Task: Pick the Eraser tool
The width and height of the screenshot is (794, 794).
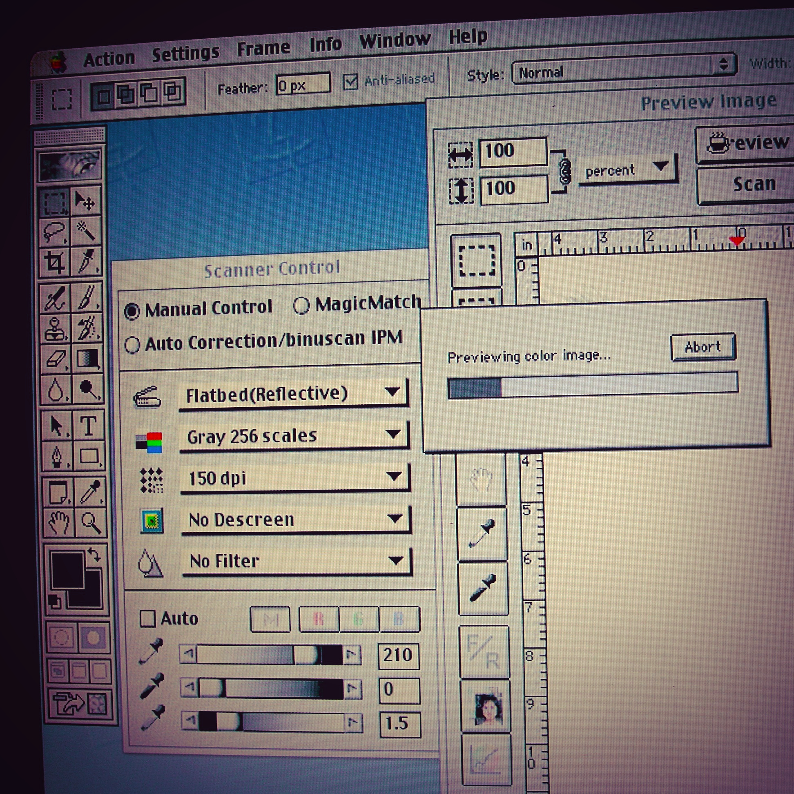Action: 56,359
